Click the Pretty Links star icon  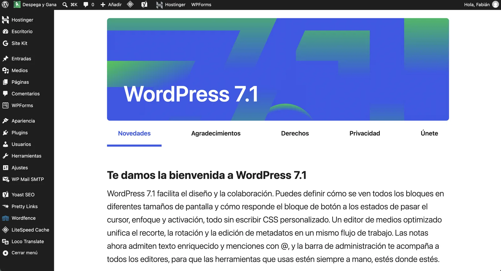(6, 207)
